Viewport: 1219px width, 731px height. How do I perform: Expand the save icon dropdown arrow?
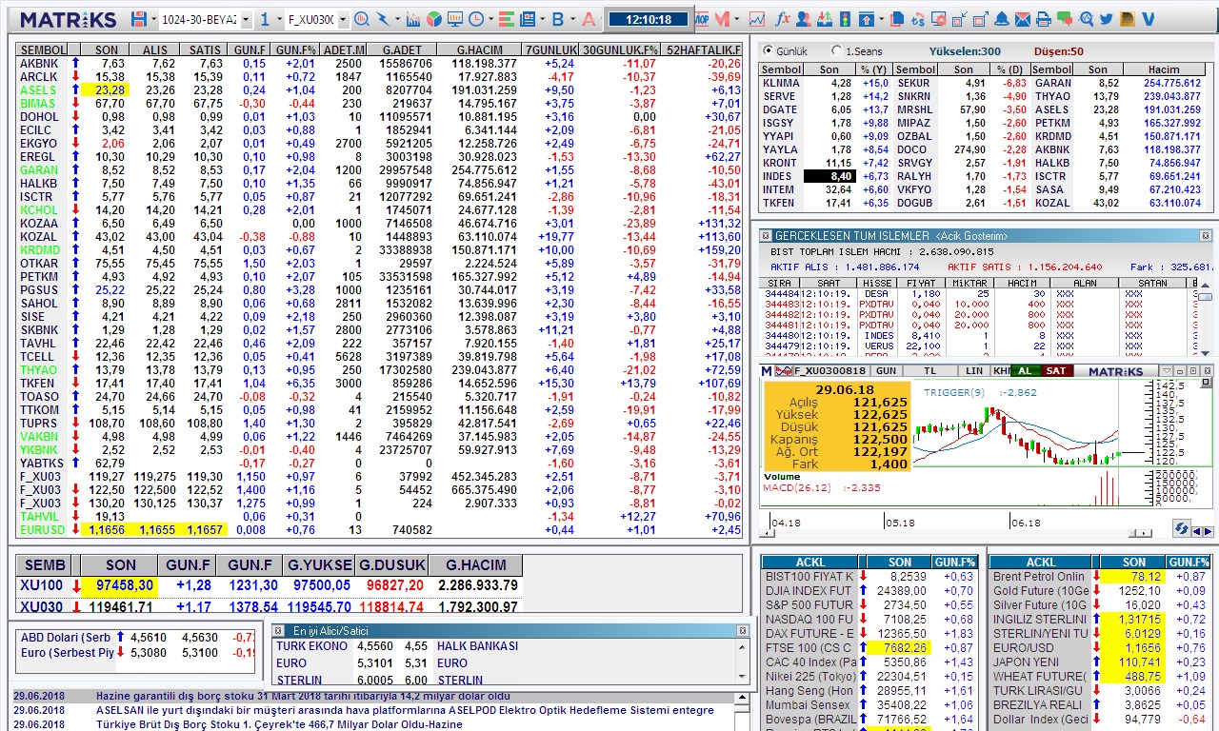(153, 19)
